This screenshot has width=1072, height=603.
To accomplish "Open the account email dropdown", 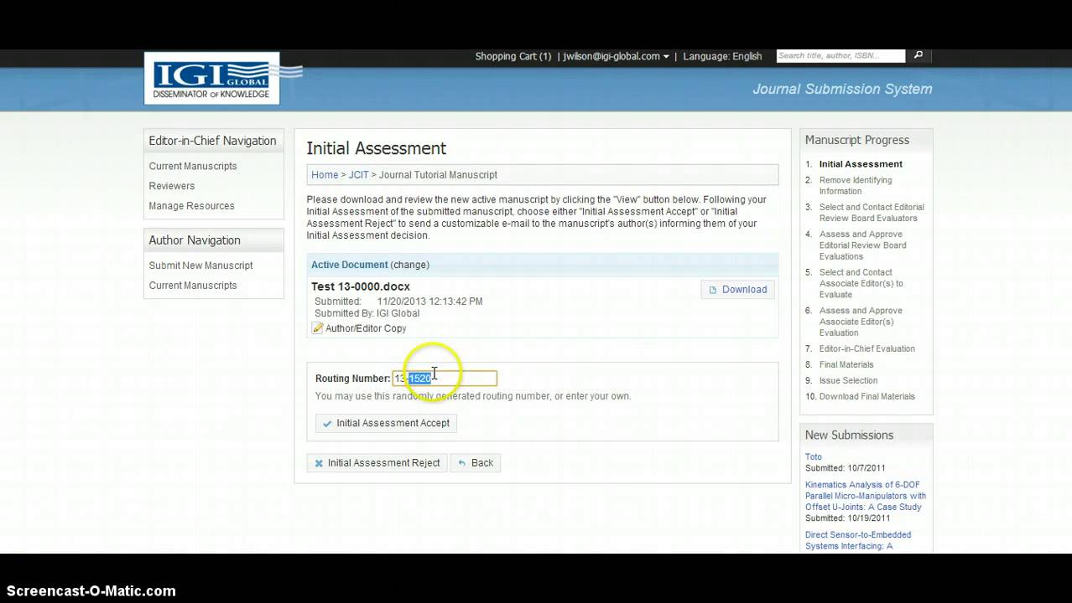I will [617, 56].
